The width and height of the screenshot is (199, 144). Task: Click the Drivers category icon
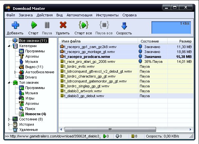click(x=21, y=77)
